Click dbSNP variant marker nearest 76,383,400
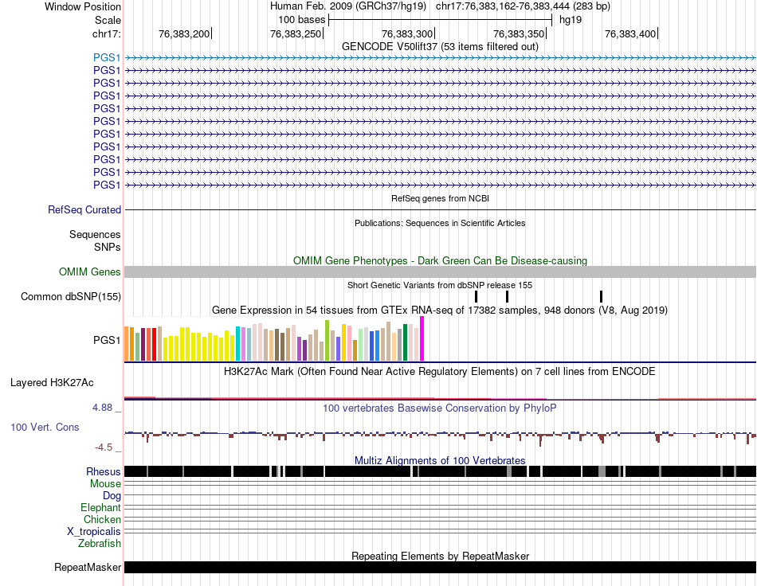Screen dimensions: 757x586 tap(601, 297)
